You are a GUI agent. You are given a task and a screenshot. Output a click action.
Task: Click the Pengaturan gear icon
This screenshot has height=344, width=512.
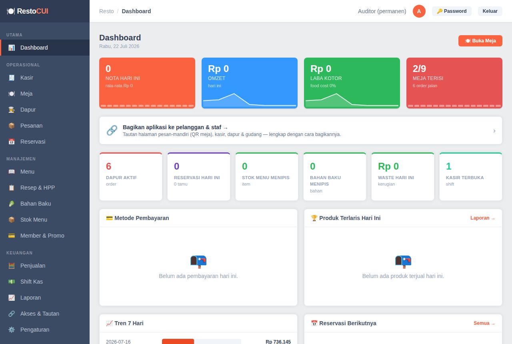12,330
